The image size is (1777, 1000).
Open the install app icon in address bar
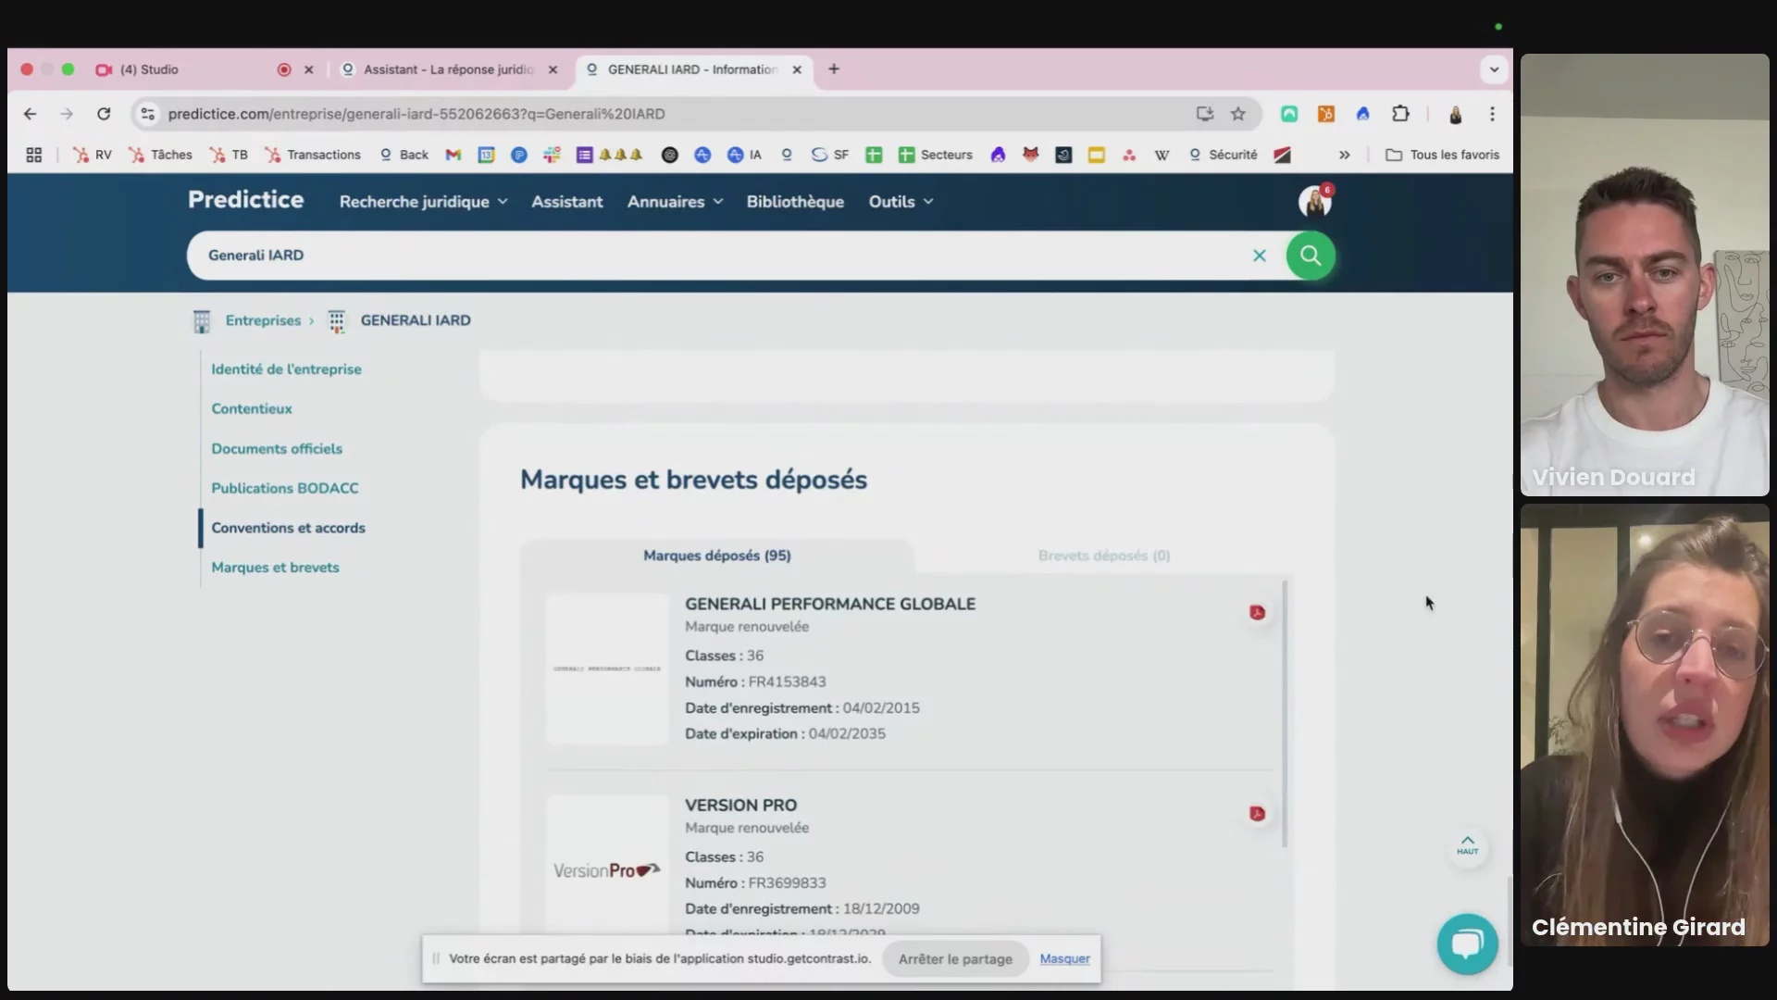click(x=1204, y=114)
